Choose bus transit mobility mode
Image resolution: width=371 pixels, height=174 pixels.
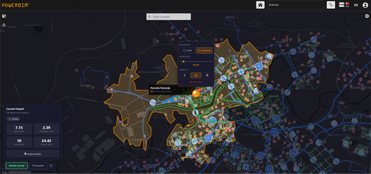coord(207,75)
